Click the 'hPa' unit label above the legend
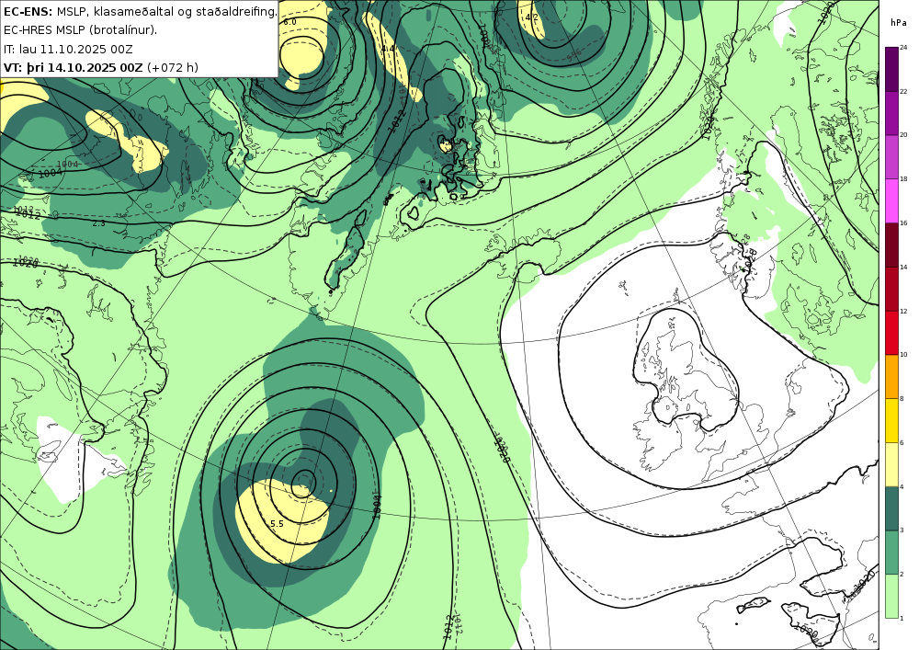The height and width of the screenshot is (650, 919). click(x=897, y=22)
